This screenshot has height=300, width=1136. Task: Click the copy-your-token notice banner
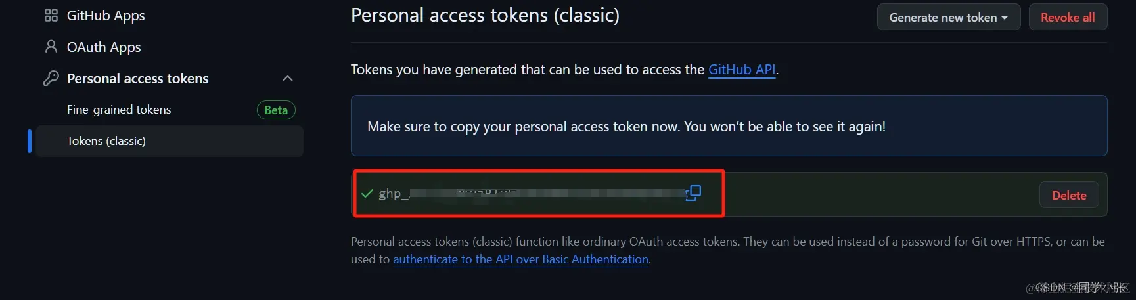[729, 126]
